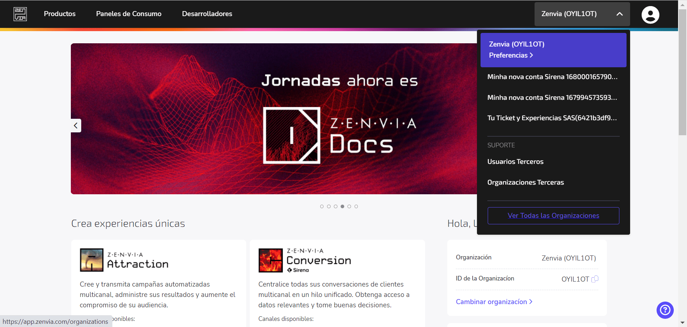Open Usuarios Terceros under Suporte
The width and height of the screenshot is (687, 327).
coord(515,161)
